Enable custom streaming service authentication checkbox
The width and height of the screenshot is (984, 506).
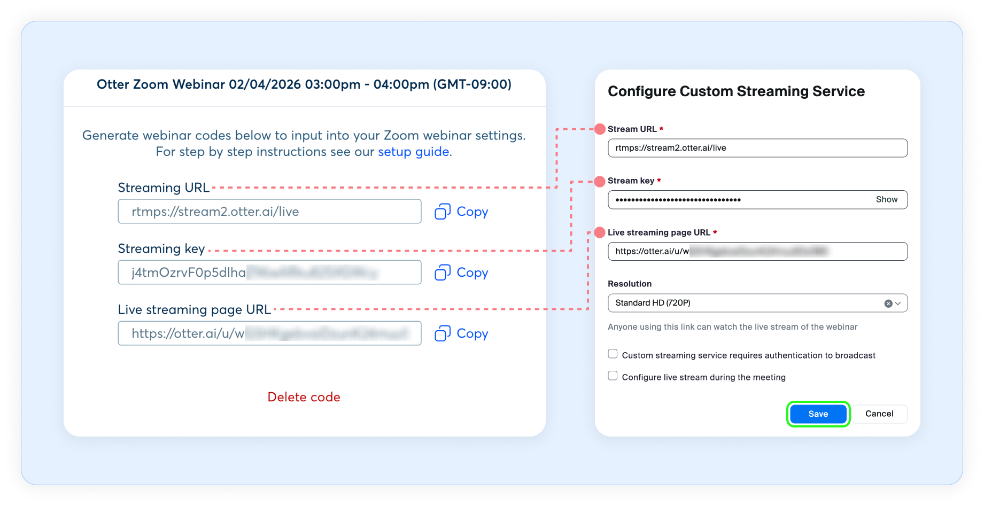[613, 354]
